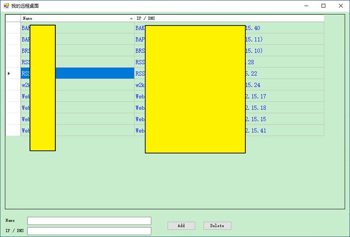Select Web name cell in row ending 2.15.17
This screenshot has width=350, height=237.
(x=78, y=96)
